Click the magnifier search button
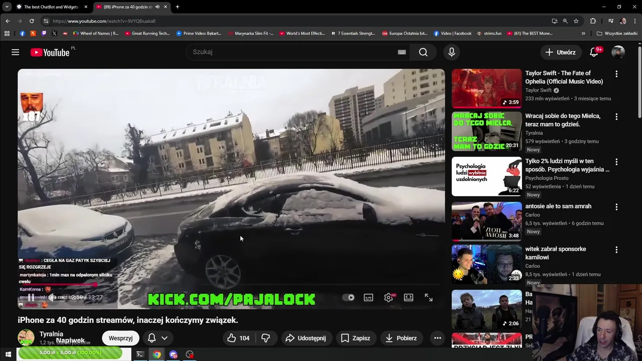The height and width of the screenshot is (361, 642). [423, 52]
